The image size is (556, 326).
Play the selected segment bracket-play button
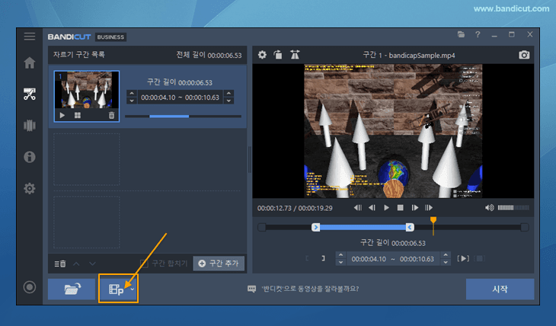point(463,259)
